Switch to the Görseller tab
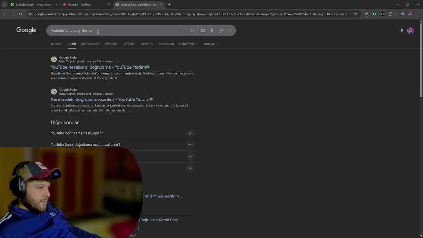The width and height of the screenshot is (423, 238). tap(129, 44)
